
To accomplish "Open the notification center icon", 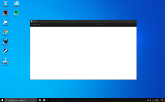I will coord(162,100).
